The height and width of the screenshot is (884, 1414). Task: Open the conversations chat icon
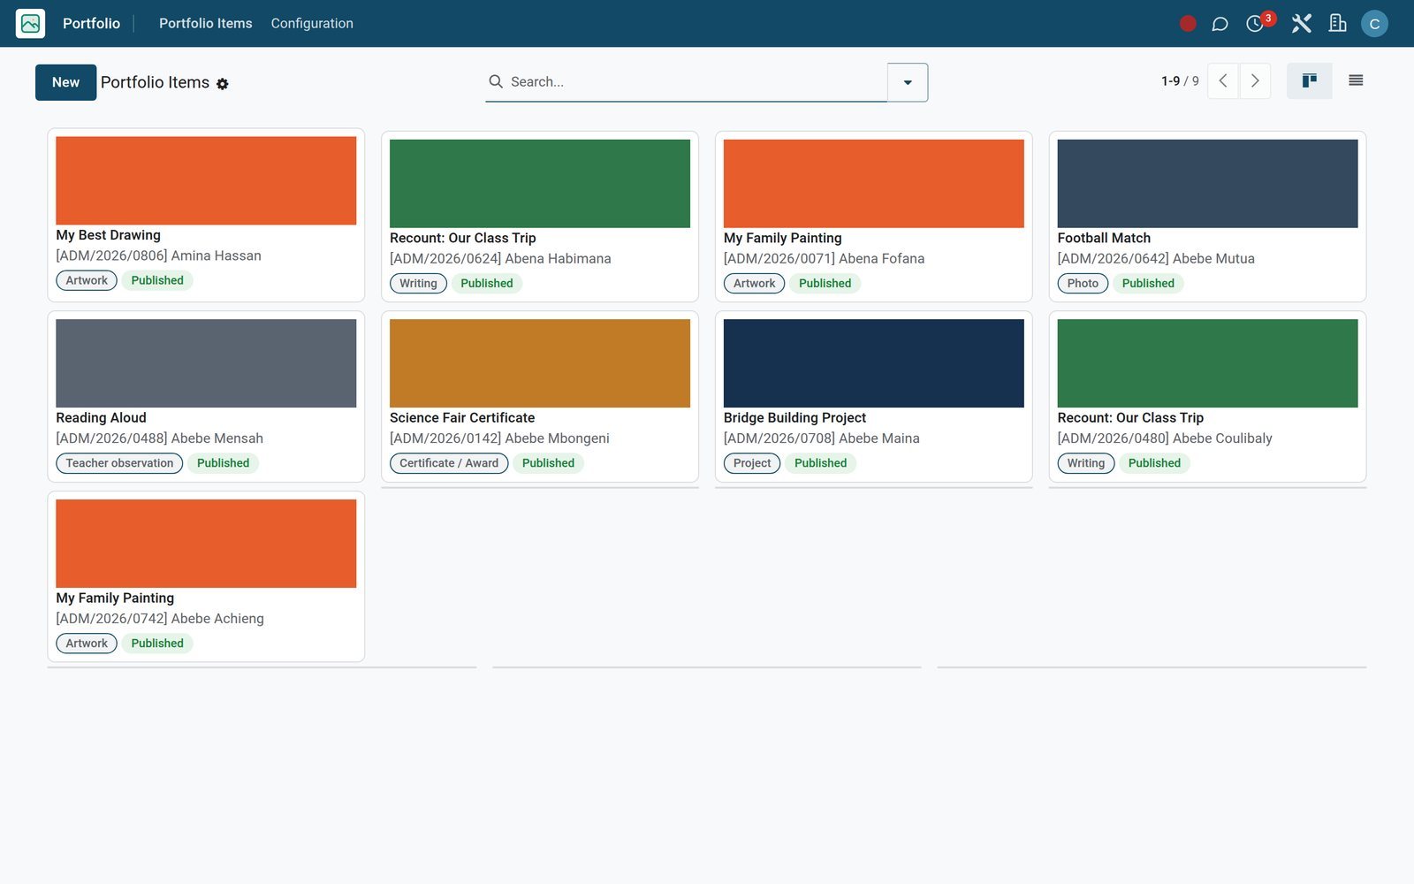pos(1220,24)
